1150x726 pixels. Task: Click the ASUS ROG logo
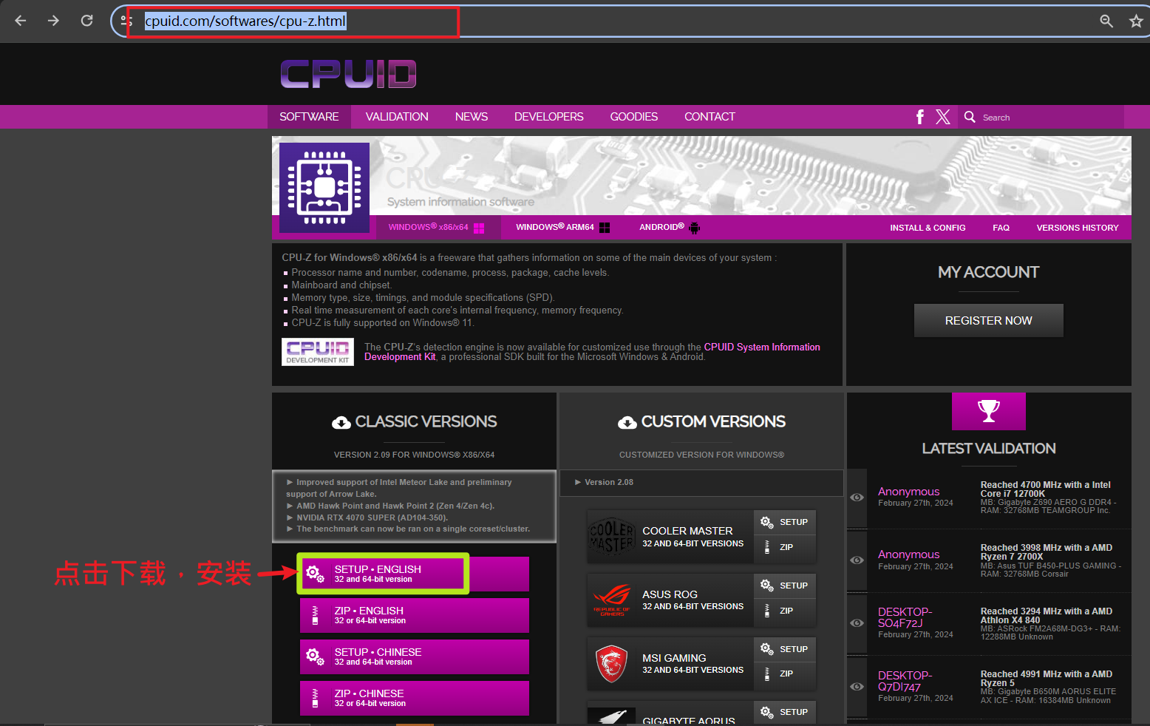[x=612, y=600]
